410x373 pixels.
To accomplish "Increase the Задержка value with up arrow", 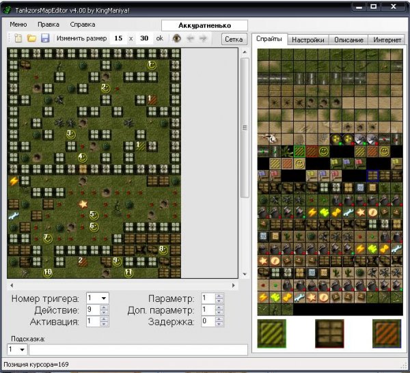I will coord(219,319).
